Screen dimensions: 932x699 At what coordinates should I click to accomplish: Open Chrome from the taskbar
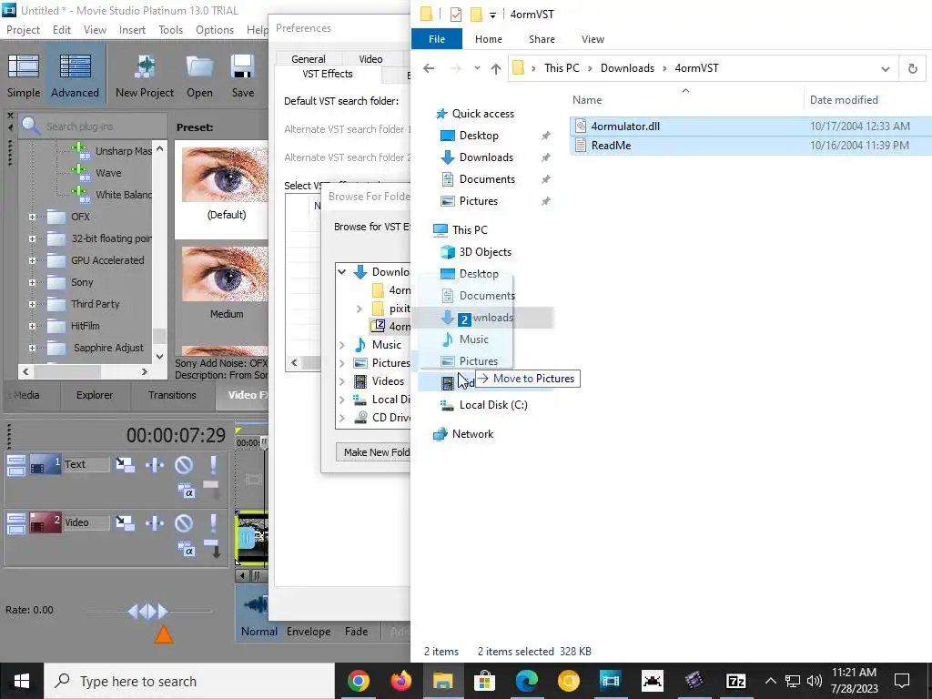click(x=359, y=681)
